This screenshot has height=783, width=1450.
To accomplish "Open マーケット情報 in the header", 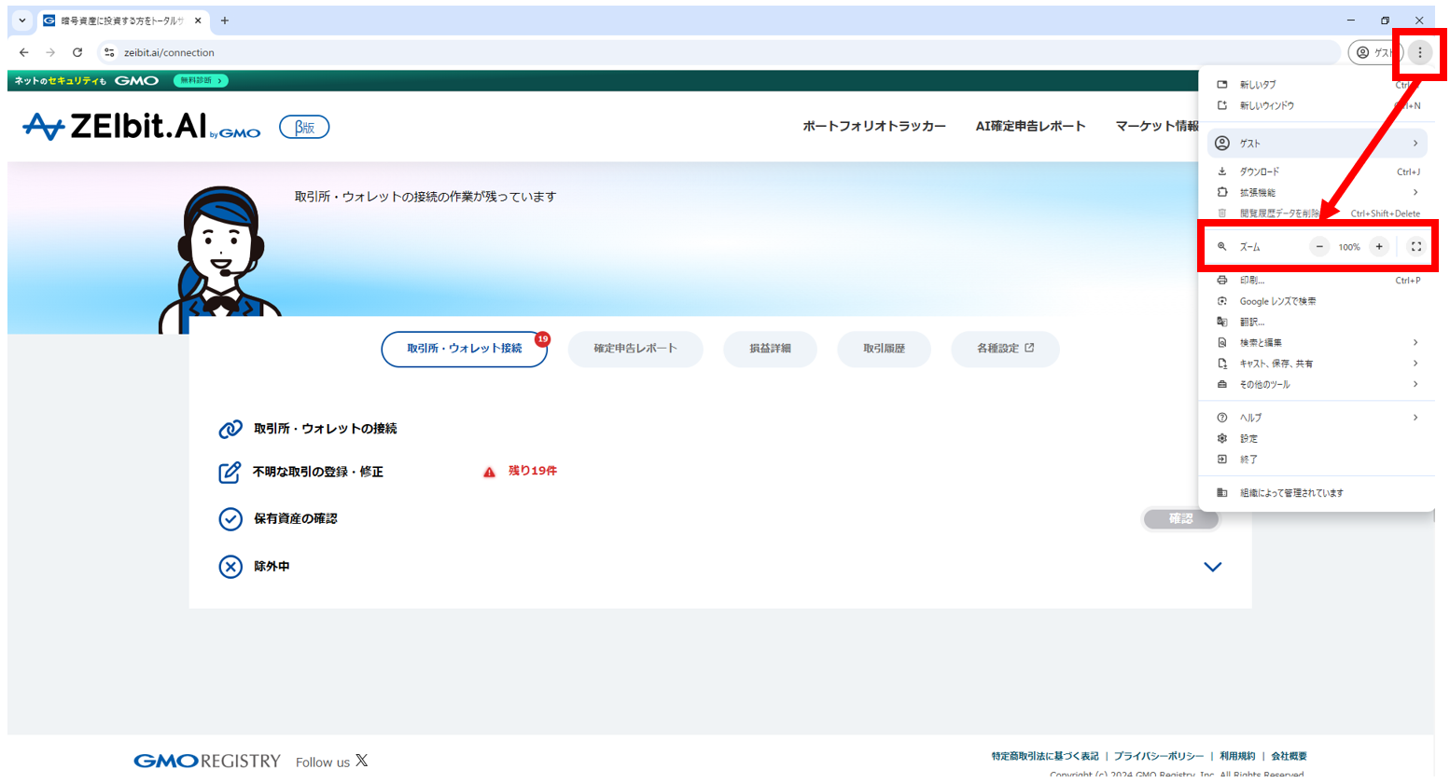I will click(1157, 126).
